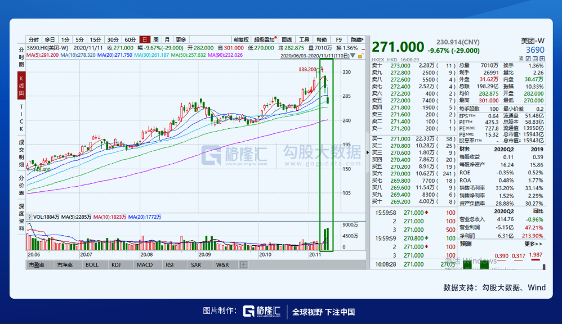The height and width of the screenshot is (324, 562).
Task: Select the W&R indicator tab
Action: click(x=222, y=265)
